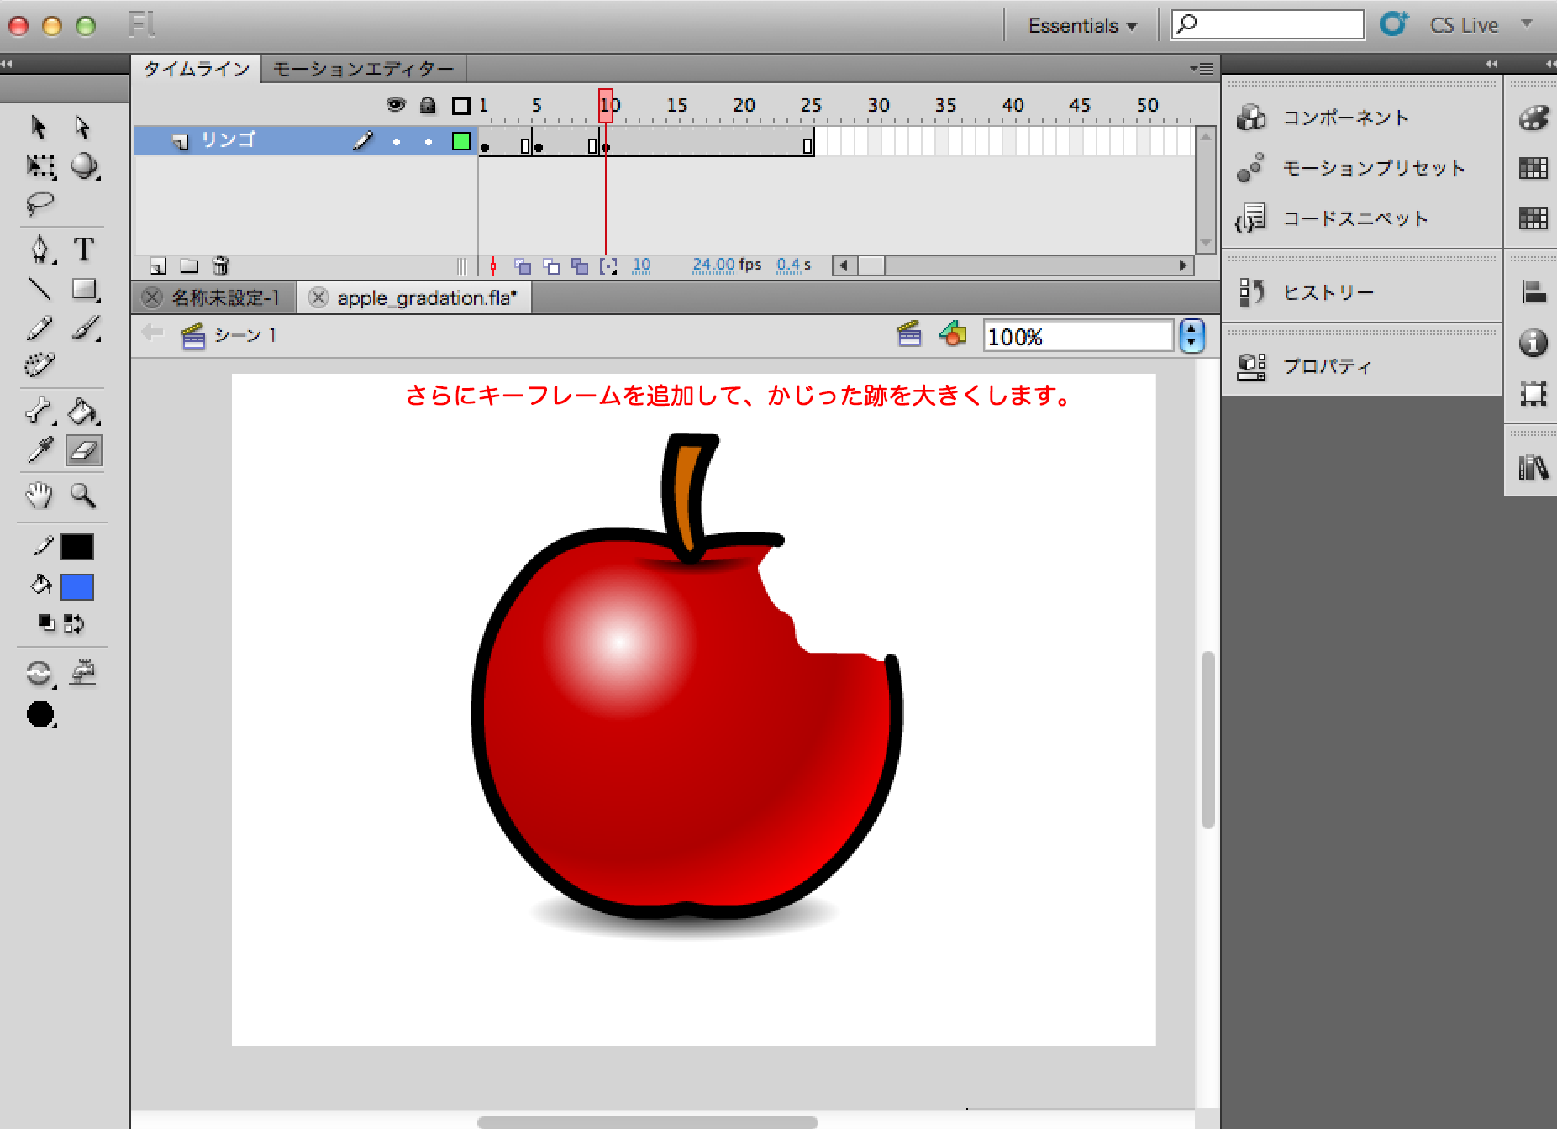The image size is (1557, 1129).
Task: Select the Text tool
Action: pyautogui.click(x=83, y=249)
